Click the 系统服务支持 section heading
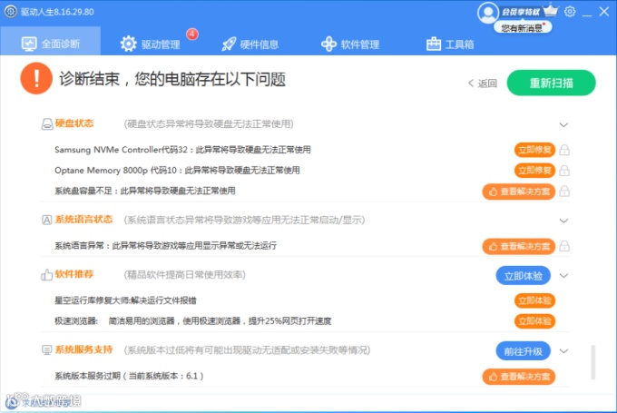The height and width of the screenshot is (413, 617). pos(83,349)
